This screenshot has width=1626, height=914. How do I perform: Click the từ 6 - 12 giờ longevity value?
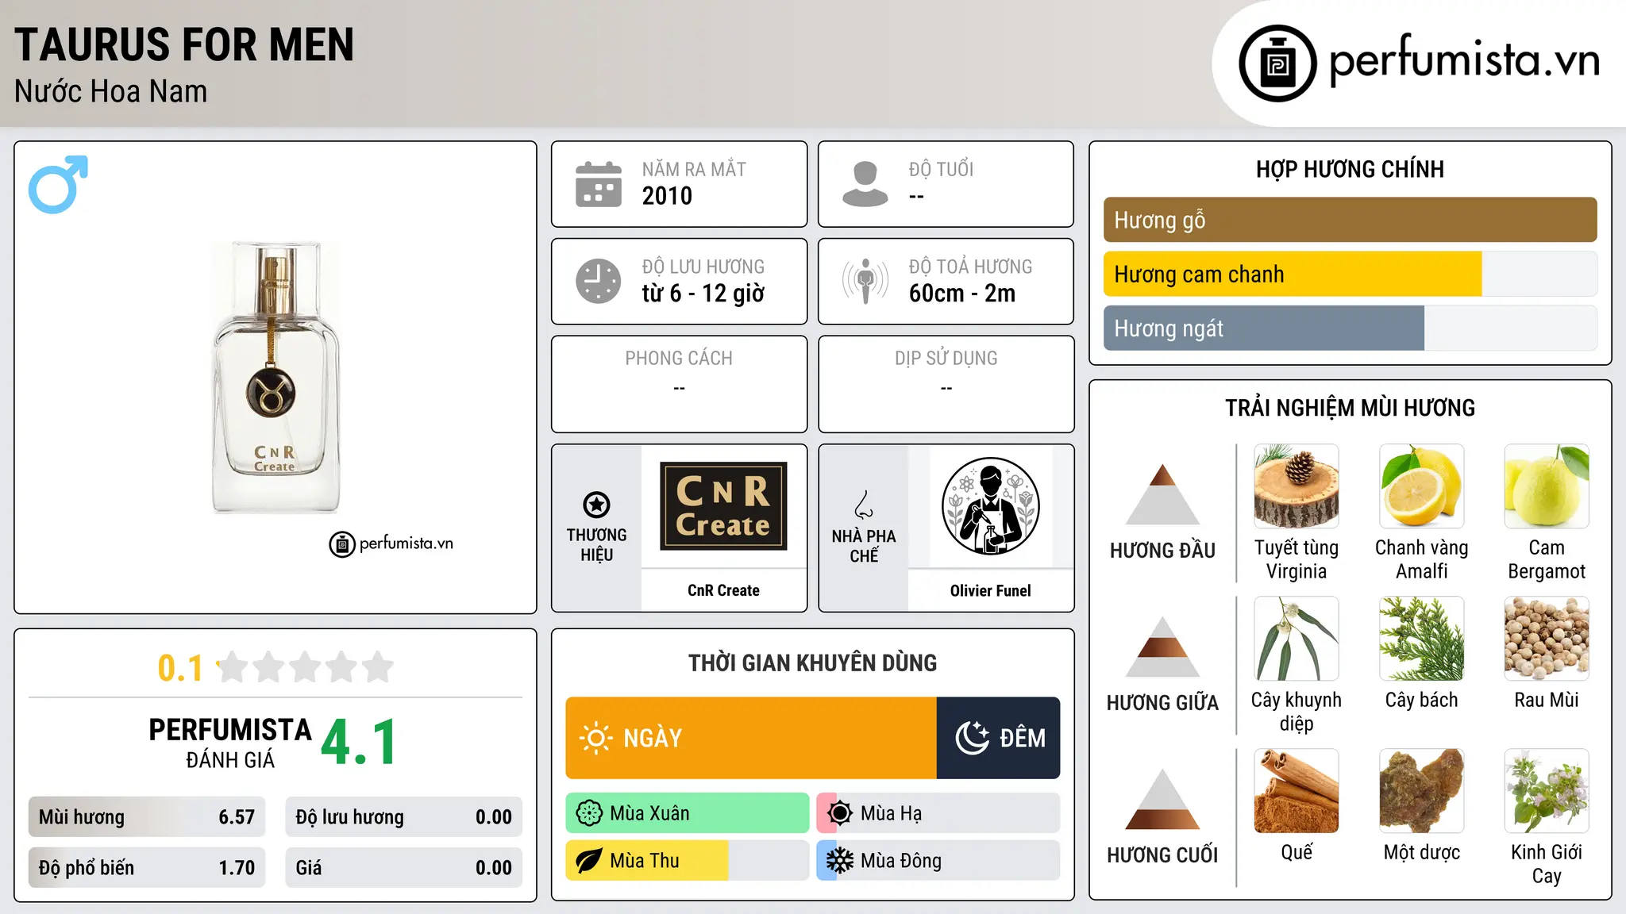point(703,294)
